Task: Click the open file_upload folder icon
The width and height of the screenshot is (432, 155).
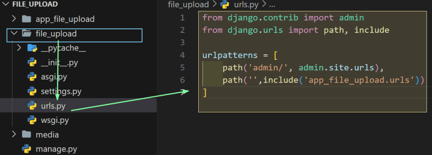Action: [27, 34]
